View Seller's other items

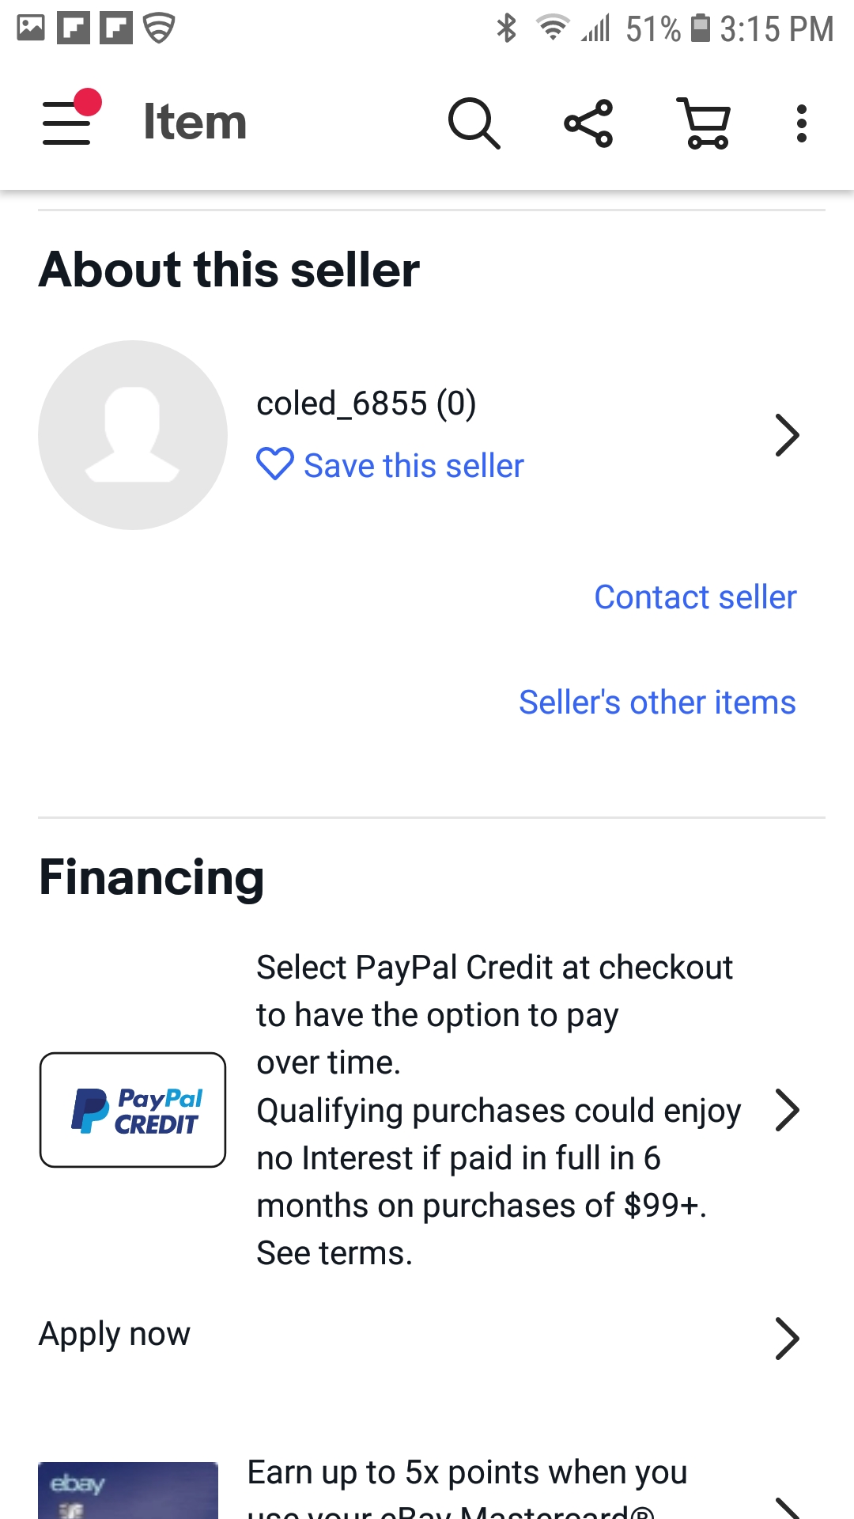[x=657, y=703]
